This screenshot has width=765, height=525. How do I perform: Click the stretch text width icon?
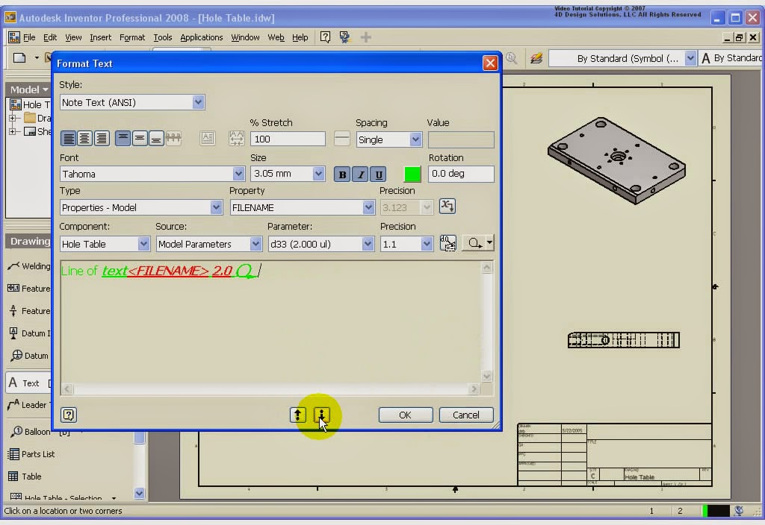click(237, 139)
